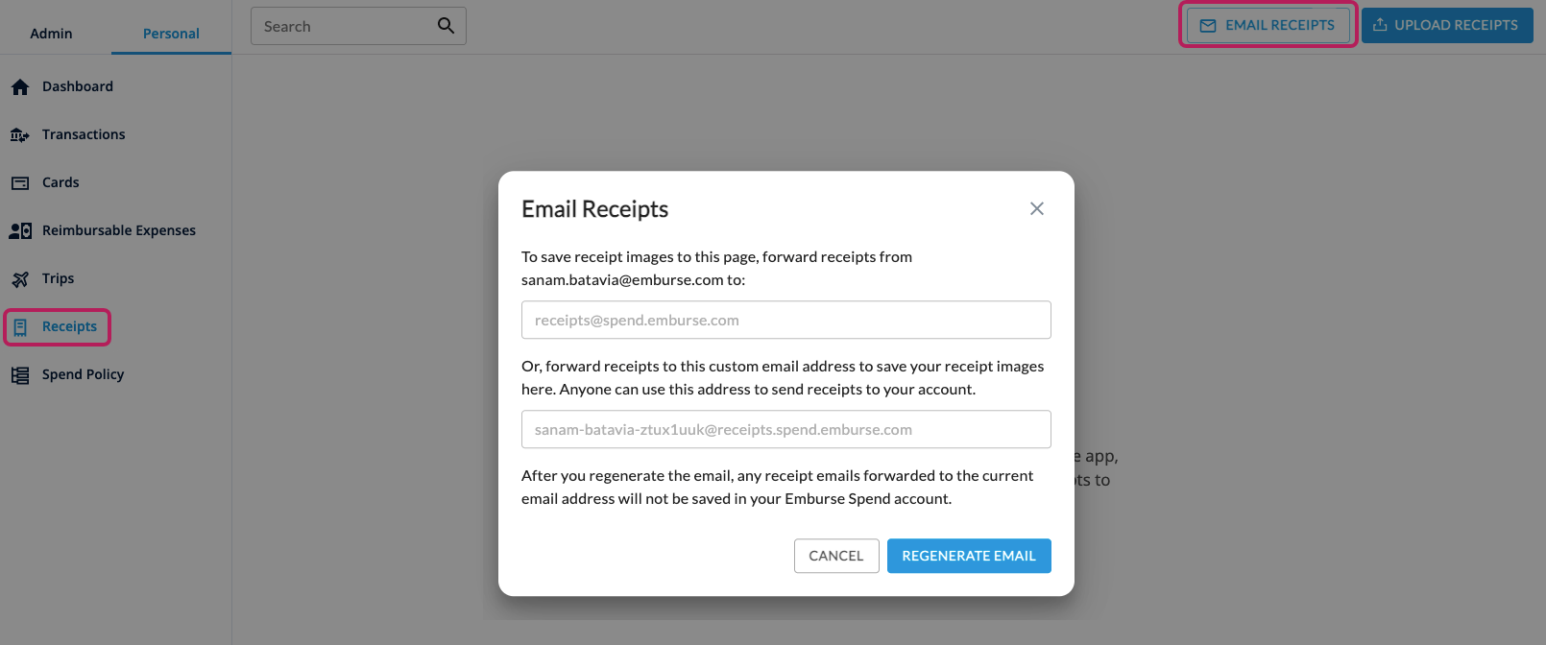
Task: Click the Reimbursable Expenses icon
Action: coord(20,231)
